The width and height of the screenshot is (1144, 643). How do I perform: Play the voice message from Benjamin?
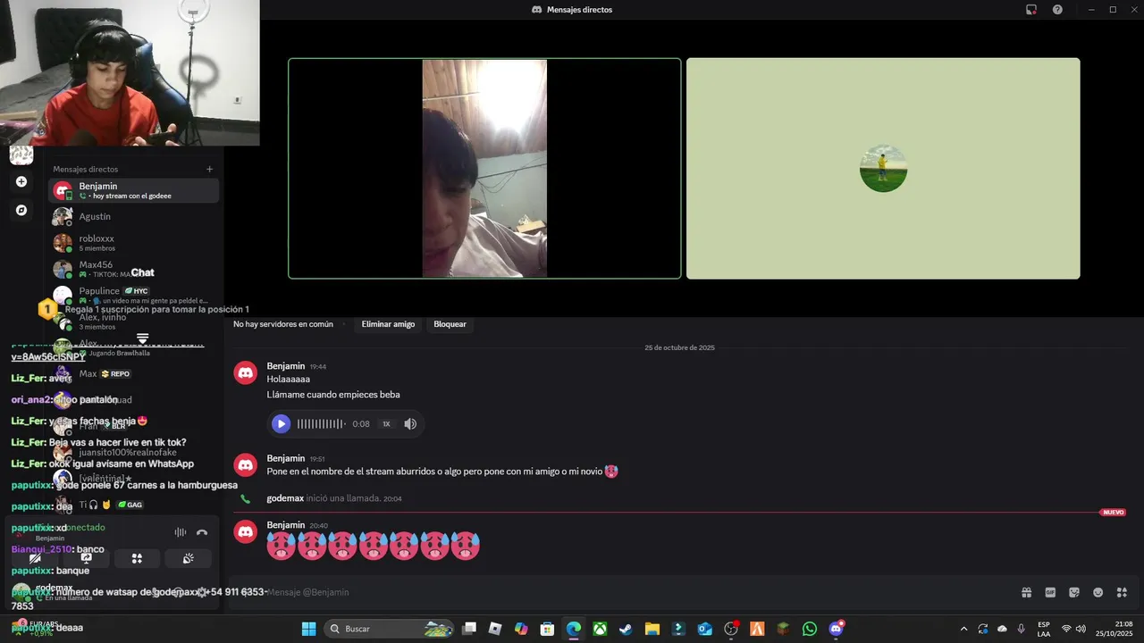pyautogui.click(x=281, y=424)
